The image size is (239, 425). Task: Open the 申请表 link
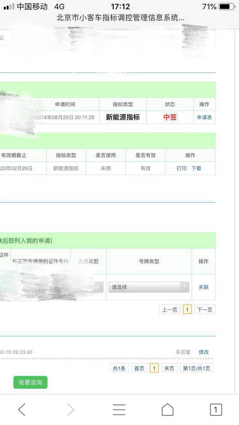pos(204,118)
